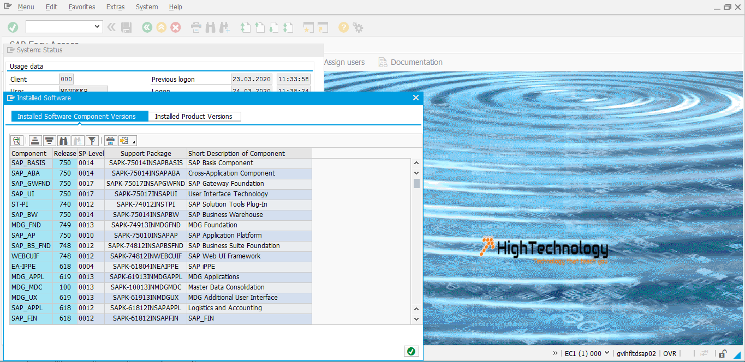Click the Generate Shortcut icon
The image size is (745, 362).
tap(323, 27)
